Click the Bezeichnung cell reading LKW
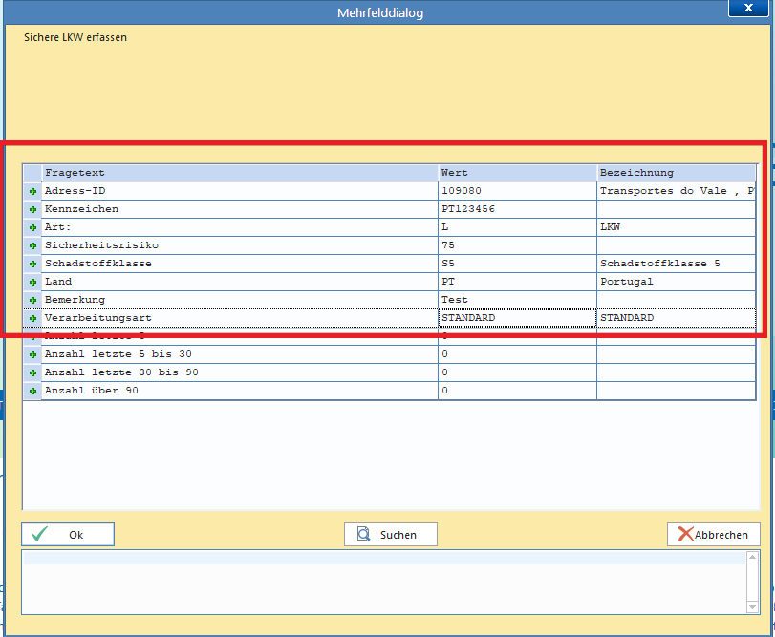775x637 pixels. pos(677,227)
